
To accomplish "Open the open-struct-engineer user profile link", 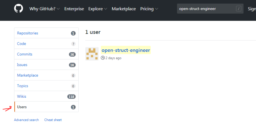I will click(126, 50).
